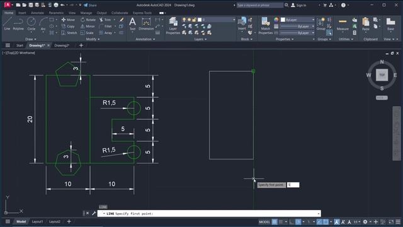This screenshot has height=227, width=403.
Task: Click the Scale tool
Action: tap(87, 33)
